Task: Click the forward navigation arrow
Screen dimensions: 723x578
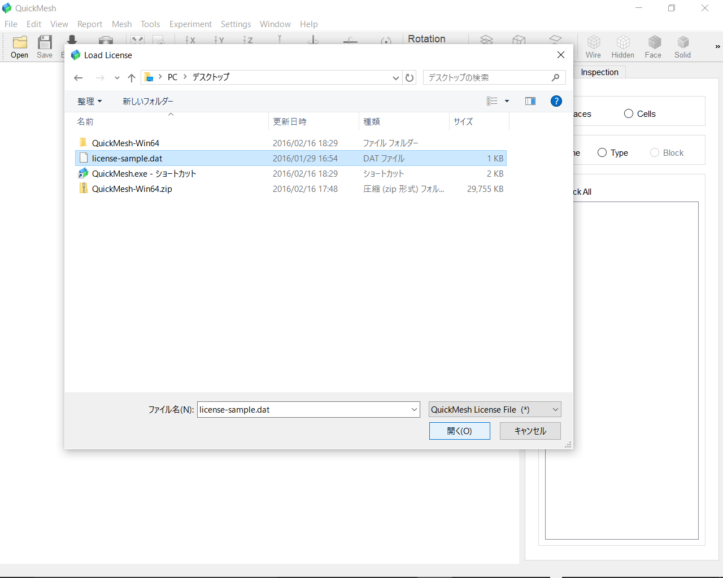Action: (x=100, y=78)
